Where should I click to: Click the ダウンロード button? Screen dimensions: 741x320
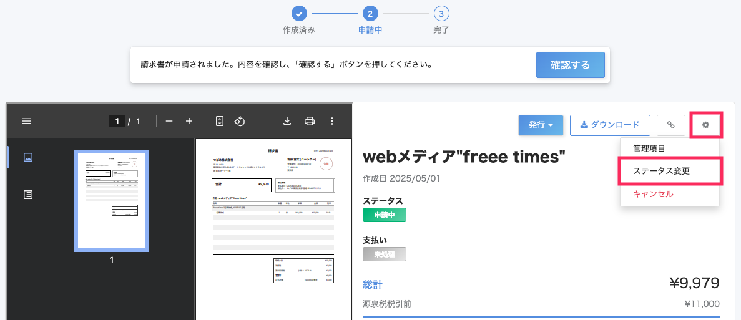point(610,125)
